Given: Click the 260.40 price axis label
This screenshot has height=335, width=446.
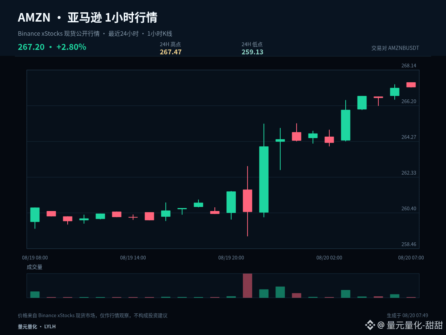Looking at the screenshot, I should pyautogui.click(x=409, y=208).
